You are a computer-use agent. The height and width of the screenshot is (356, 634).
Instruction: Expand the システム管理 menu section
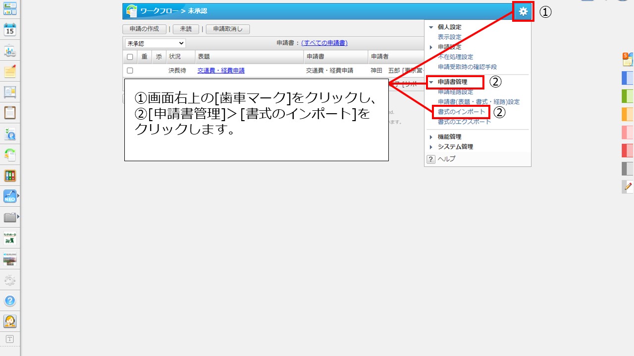455,147
